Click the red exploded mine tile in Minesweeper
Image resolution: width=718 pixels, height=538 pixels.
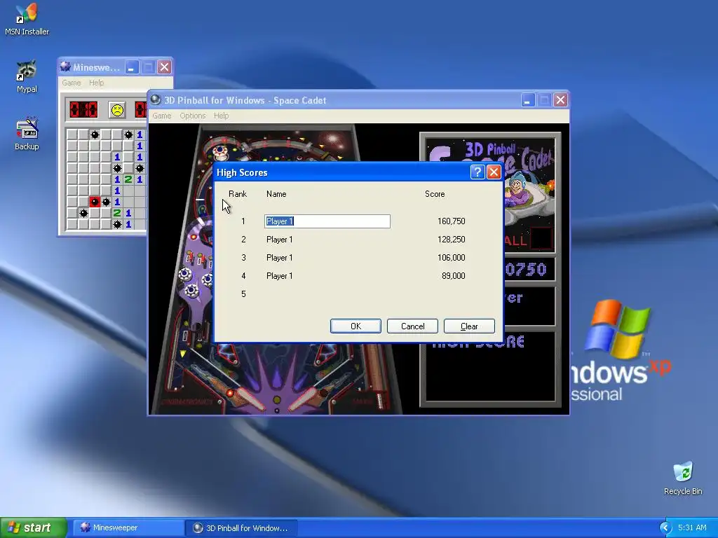[95, 202]
